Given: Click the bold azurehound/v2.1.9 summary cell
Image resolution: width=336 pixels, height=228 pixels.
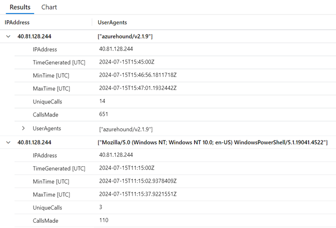Looking at the screenshot, I should (x=125, y=36).
